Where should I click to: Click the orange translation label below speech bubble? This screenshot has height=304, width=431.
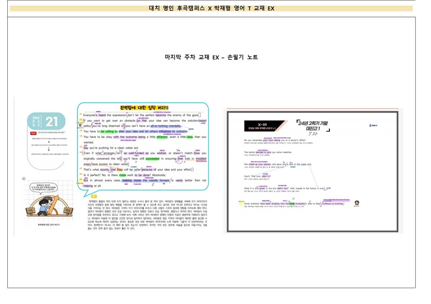94,196
